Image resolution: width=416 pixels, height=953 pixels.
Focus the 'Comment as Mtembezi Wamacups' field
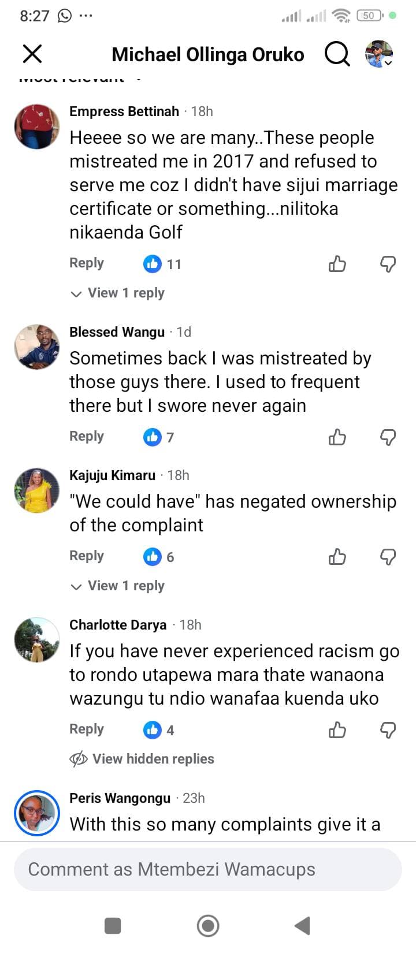point(208,869)
